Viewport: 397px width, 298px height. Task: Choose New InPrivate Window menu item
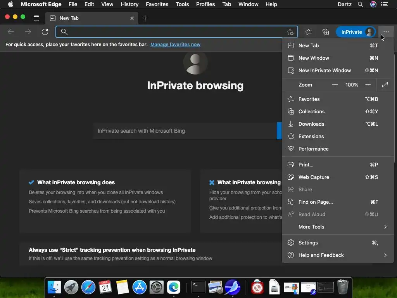[338, 71]
